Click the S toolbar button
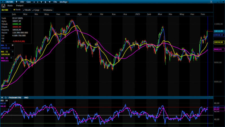 (x=45, y=2)
